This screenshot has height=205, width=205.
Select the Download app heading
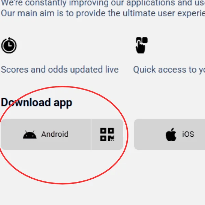[x=37, y=103]
